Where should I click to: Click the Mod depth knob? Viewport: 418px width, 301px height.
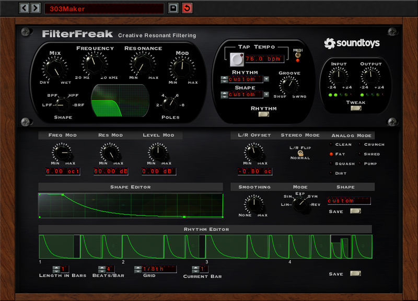click(181, 68)
